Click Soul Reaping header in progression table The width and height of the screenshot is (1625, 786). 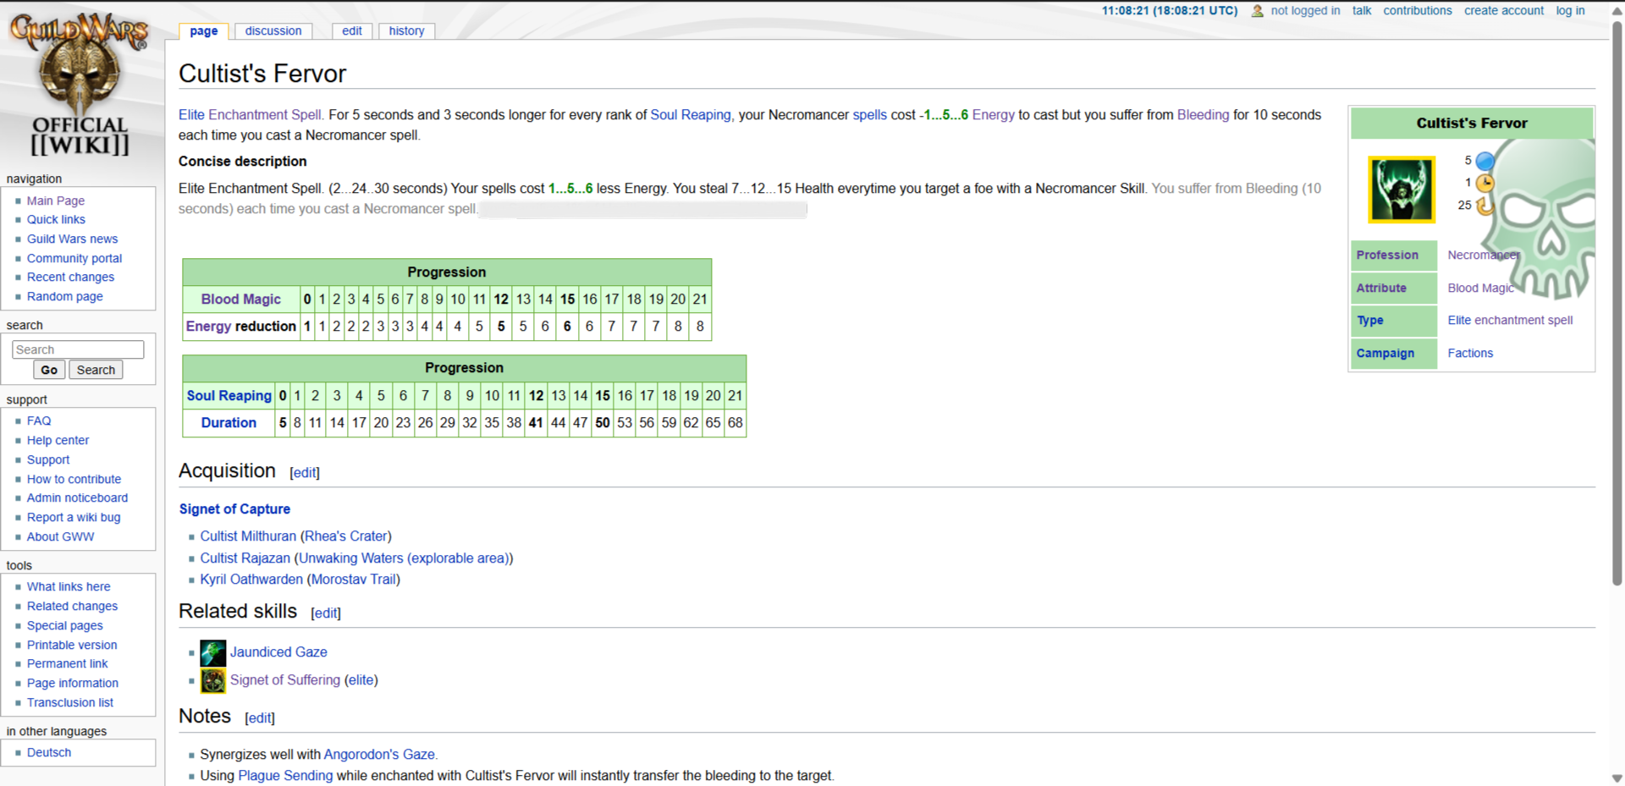coord(229,395)
